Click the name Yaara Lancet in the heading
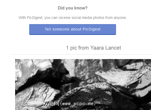This screenshot has height=110, width=151. tap(106, 48)
